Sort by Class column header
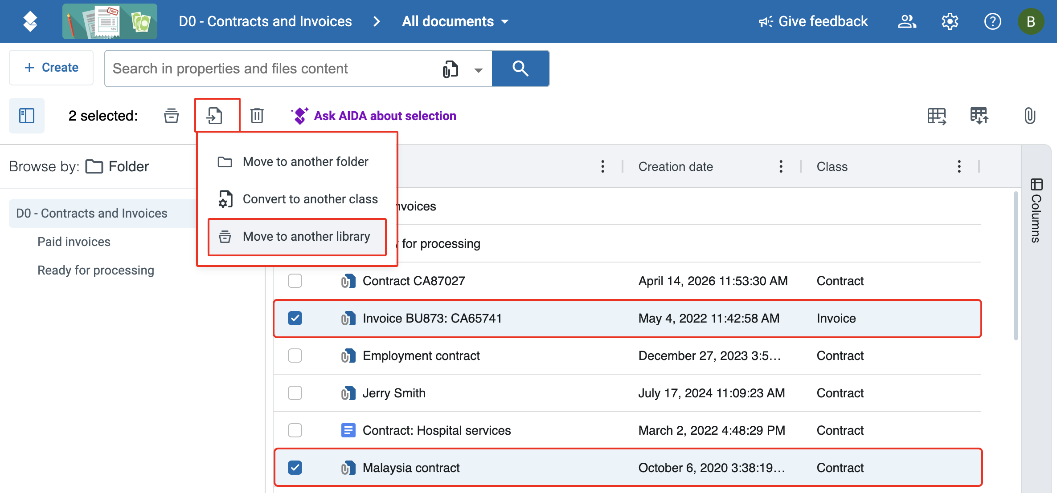Viewport: 1057px width, 493px height. tap(832, 166)
